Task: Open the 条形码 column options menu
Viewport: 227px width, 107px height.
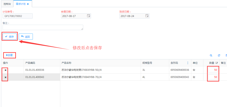Action: [x=188, y=63]
